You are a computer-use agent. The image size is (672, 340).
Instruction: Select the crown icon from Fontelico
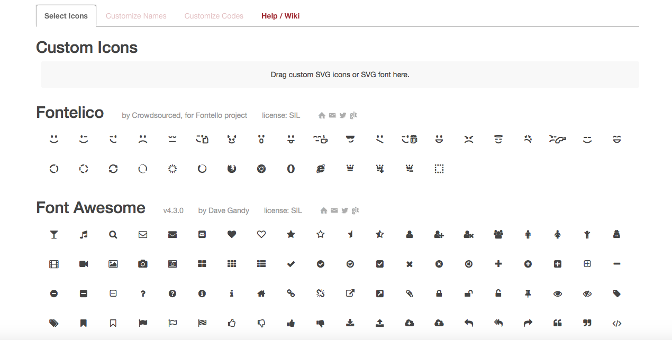tap(350, 169)
